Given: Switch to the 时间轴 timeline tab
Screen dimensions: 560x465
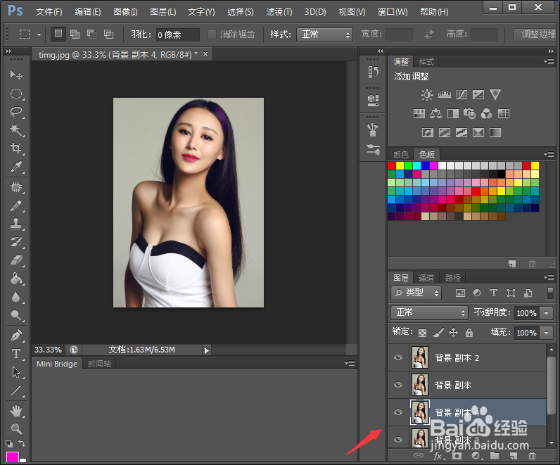Looking at the screenshot, I should pos(99,364).
